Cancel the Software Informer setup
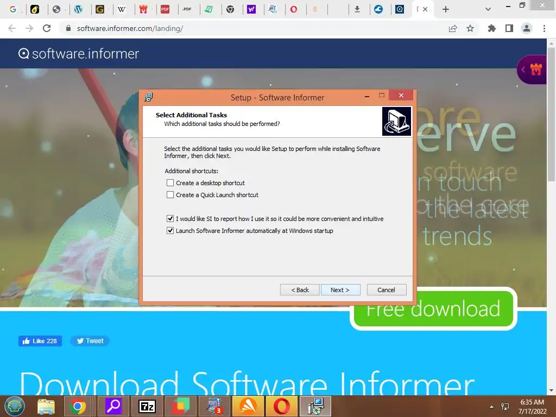The image size is (556, 417). pyautogui.click(x=387, y=290)
